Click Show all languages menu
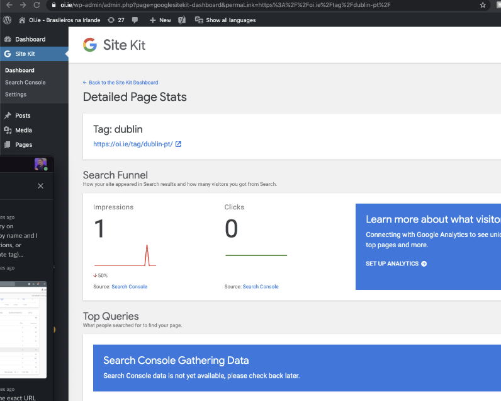The image size is (501, 401). click(x=225, y=20)
